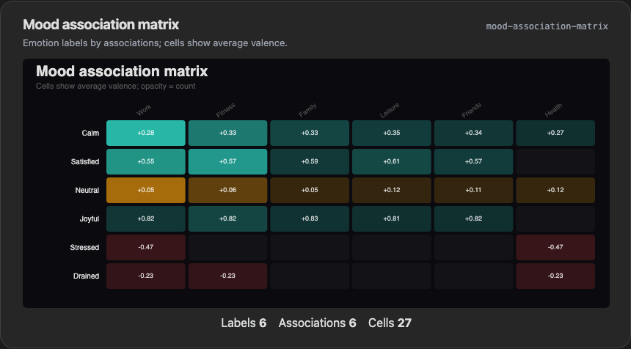Select the Calm / Leisure cell +0.35

click(x=392, y=133)
